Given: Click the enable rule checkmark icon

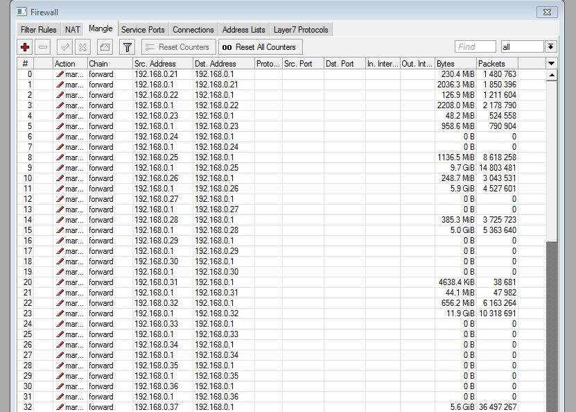Looking at the screenshot, I should [65, 47].
